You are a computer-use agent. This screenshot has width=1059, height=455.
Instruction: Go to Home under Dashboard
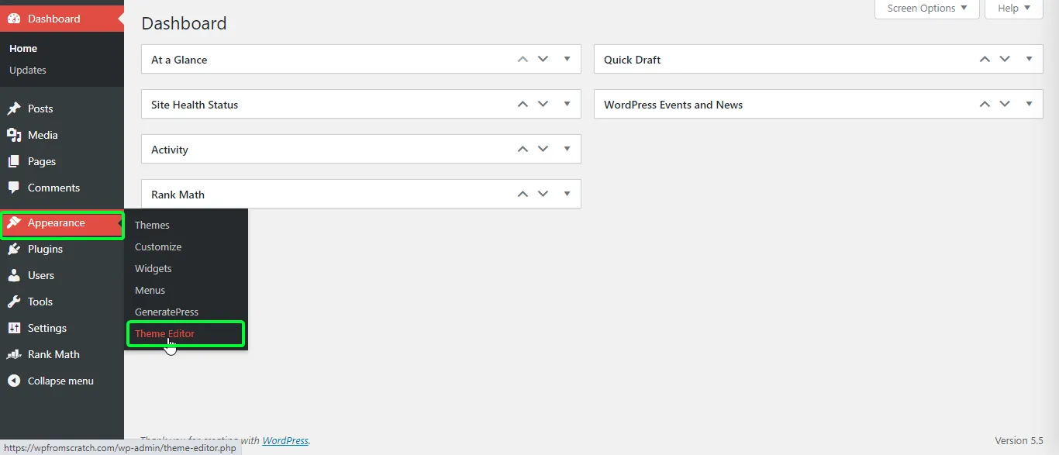23,48
